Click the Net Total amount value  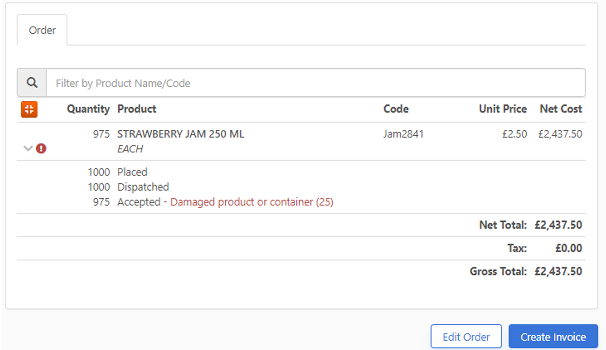point(558,225)
